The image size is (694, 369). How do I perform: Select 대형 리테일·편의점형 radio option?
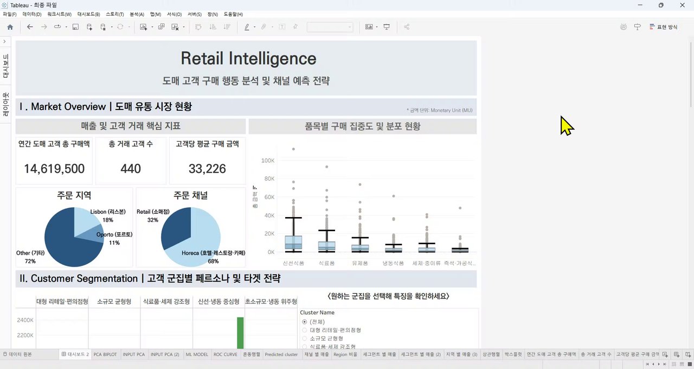(304, 330)
